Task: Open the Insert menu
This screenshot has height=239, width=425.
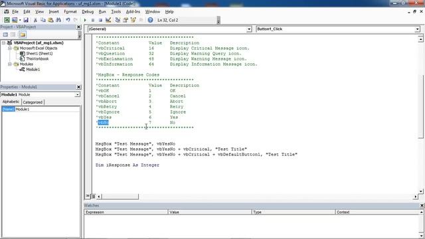Action: pos(54,12)
